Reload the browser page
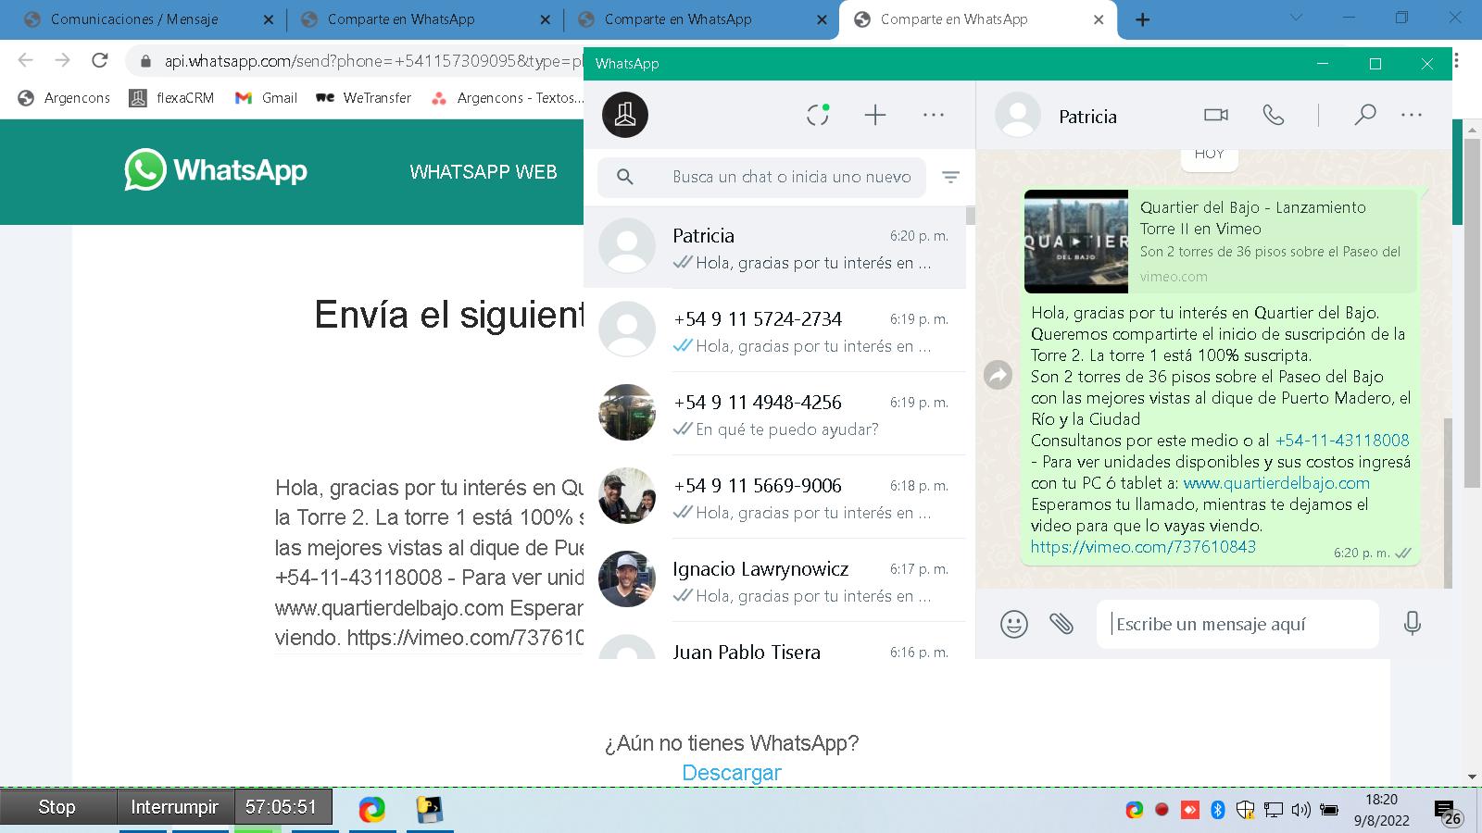Image resolution: width=1482 pixels, height=833 pixels. 100,60
